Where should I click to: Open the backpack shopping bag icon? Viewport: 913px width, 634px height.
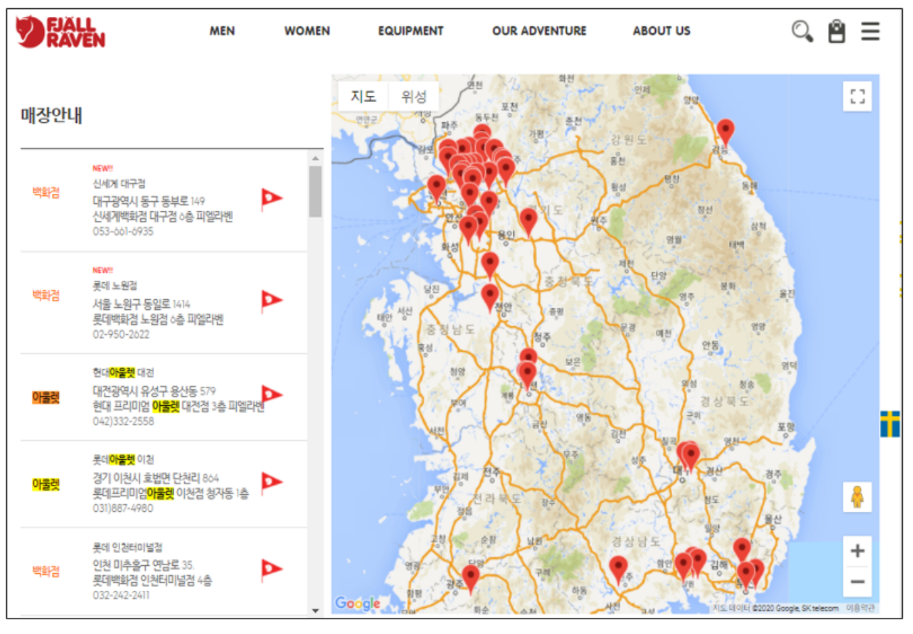tap(837, 31)
